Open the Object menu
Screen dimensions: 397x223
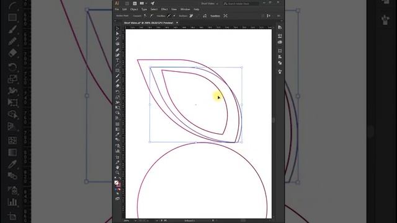(x=134, y=9)
